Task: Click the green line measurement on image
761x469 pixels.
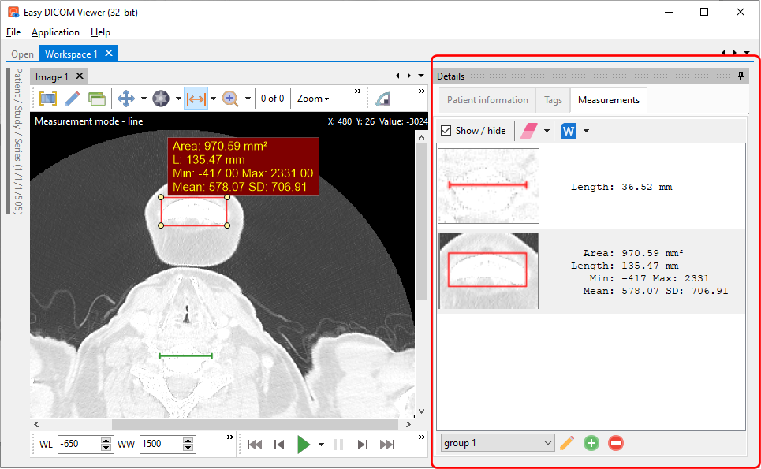Action: (186, 356)
